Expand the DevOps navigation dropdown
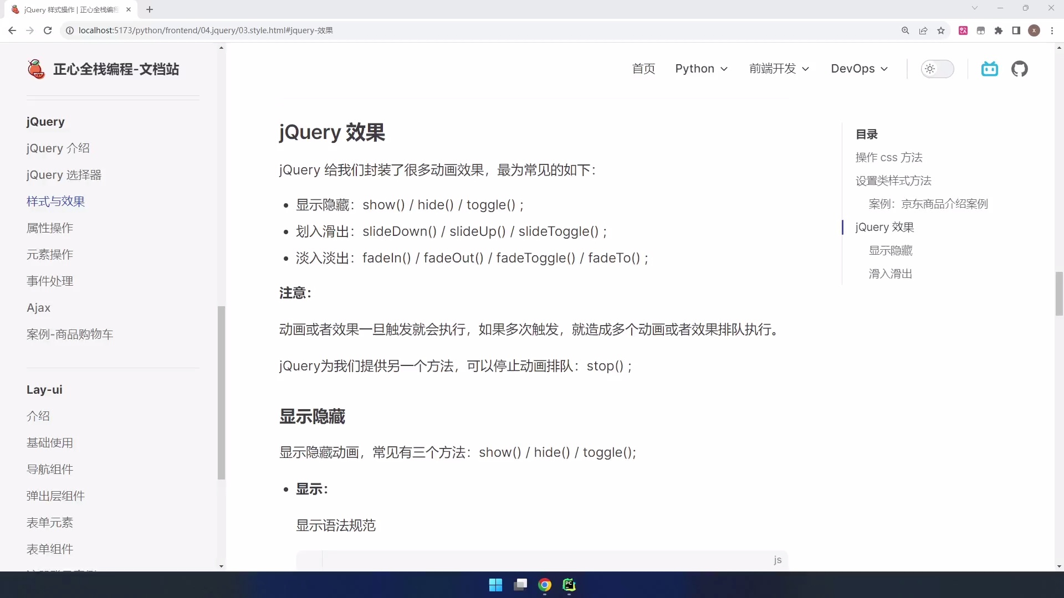This screenshot has width=1064, height=598. pos(859,69)
